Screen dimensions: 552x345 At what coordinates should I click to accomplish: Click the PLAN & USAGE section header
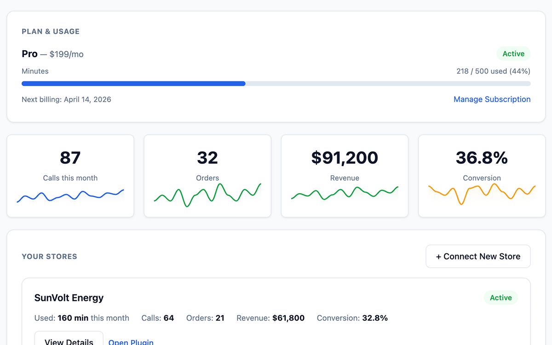(x=51, y=31)
